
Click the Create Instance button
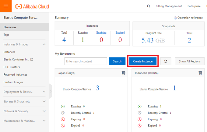click(x=143, y=61)
